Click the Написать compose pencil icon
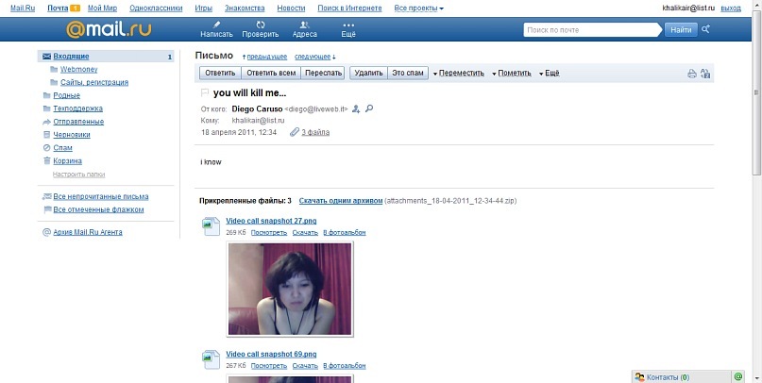Image resolution: width=762 pixels, height=383 pixels. (x=217, y=25)
